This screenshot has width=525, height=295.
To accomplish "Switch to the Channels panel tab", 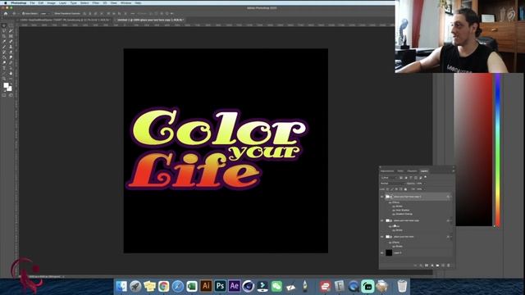I will (412, 171).
